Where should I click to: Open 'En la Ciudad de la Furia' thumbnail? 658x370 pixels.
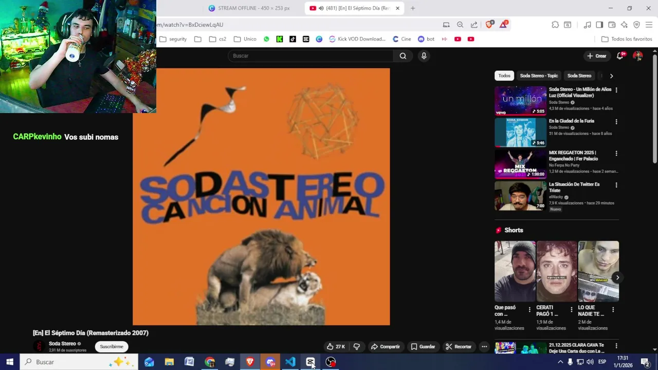pos(520,132)
